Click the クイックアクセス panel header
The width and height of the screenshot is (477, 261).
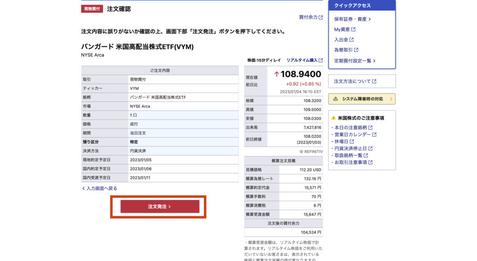361,6
